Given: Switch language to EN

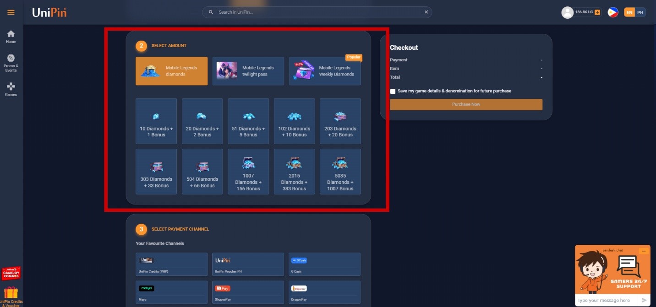Looking at the screenshot, I should click(x=629, y=12).
